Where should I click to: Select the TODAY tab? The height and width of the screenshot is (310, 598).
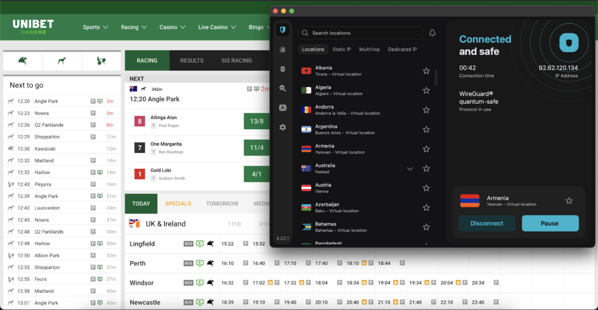coord(141,204)
